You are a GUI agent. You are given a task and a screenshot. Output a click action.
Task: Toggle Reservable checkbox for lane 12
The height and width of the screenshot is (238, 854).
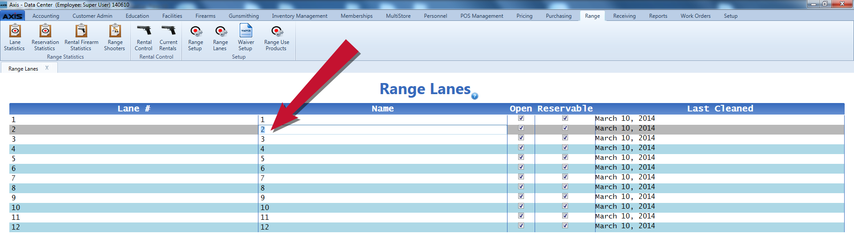(565, 226)
